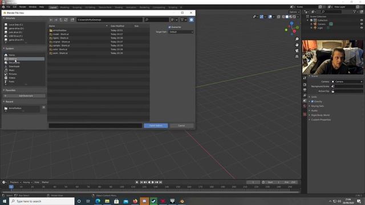Toggle the Overwrite checkbox

170,27
